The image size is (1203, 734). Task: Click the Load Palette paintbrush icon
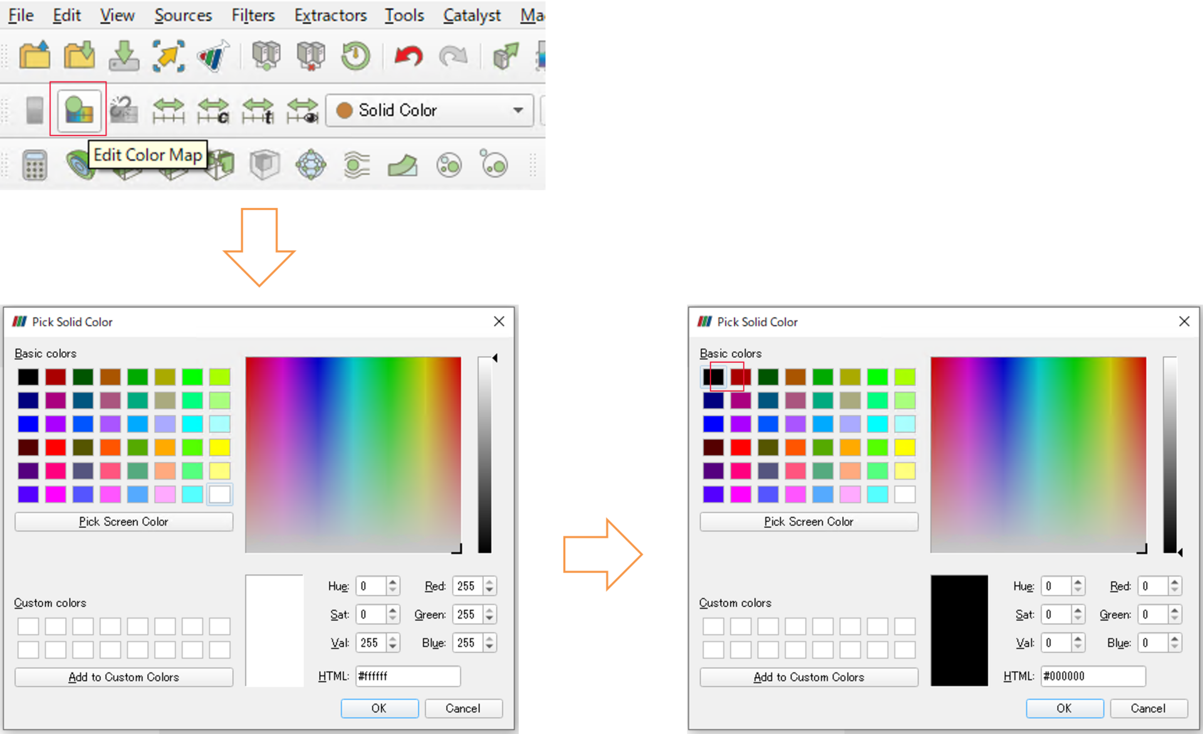(x=214, y=55)
